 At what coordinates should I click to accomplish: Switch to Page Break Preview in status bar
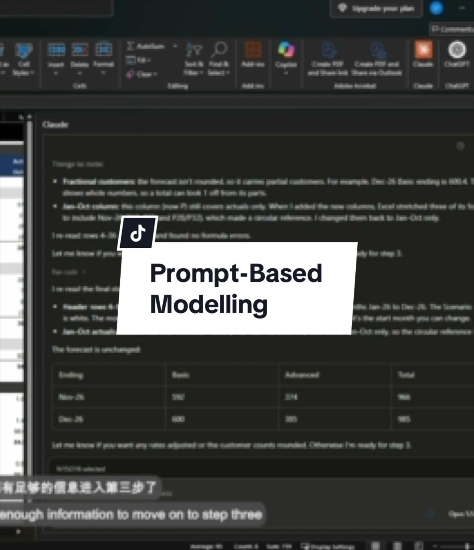(x=419, y=546)
